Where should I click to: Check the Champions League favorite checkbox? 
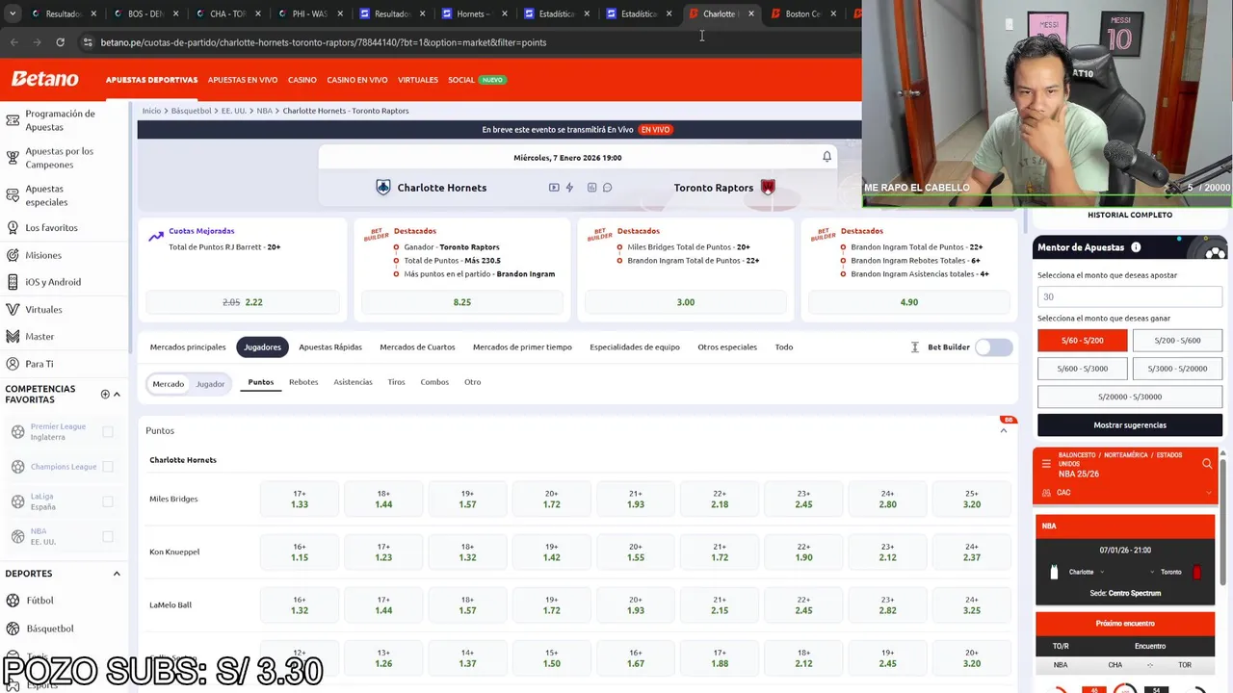108,467
